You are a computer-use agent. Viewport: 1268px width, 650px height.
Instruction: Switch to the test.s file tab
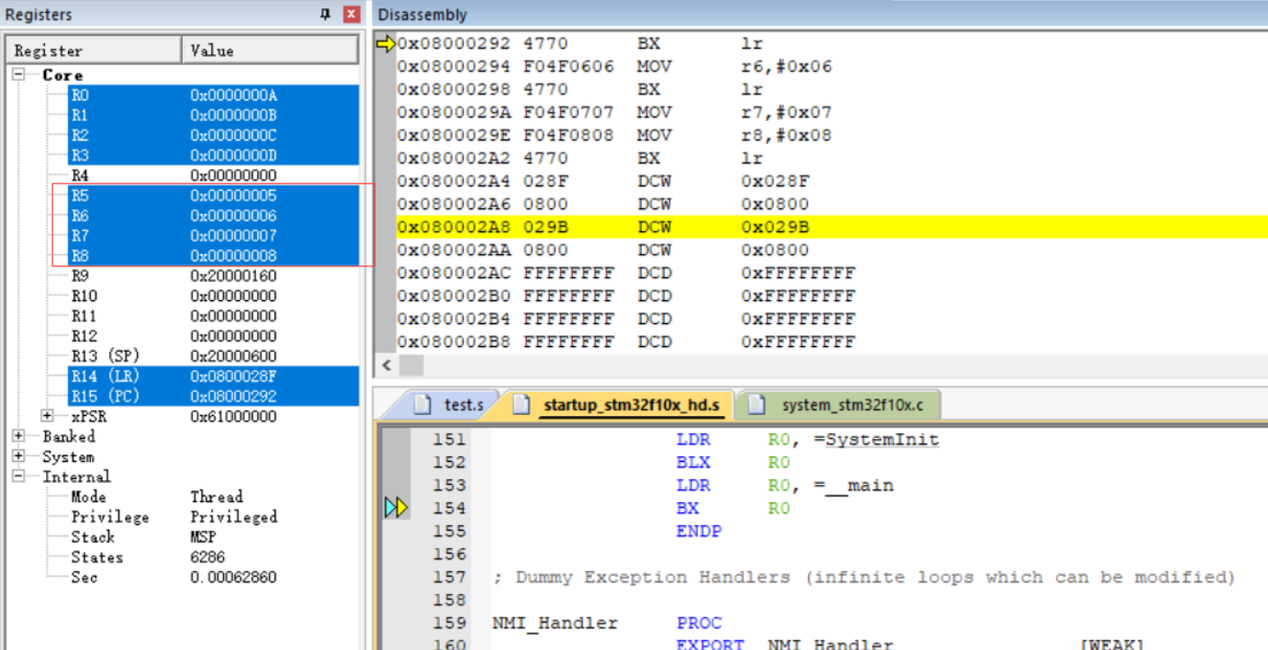tap(449, 405)
